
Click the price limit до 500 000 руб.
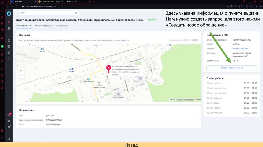click(x=53, y=124)
